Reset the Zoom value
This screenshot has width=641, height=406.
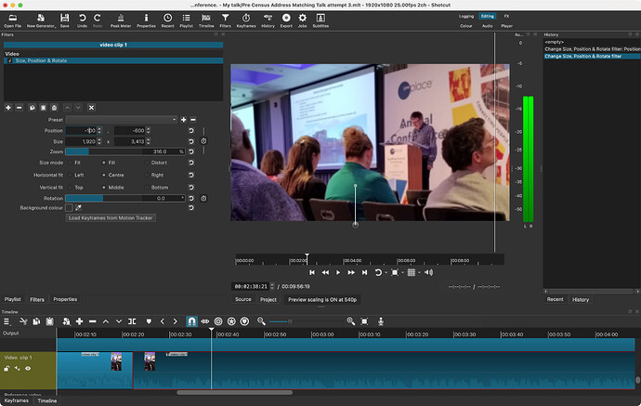(191, 151)
